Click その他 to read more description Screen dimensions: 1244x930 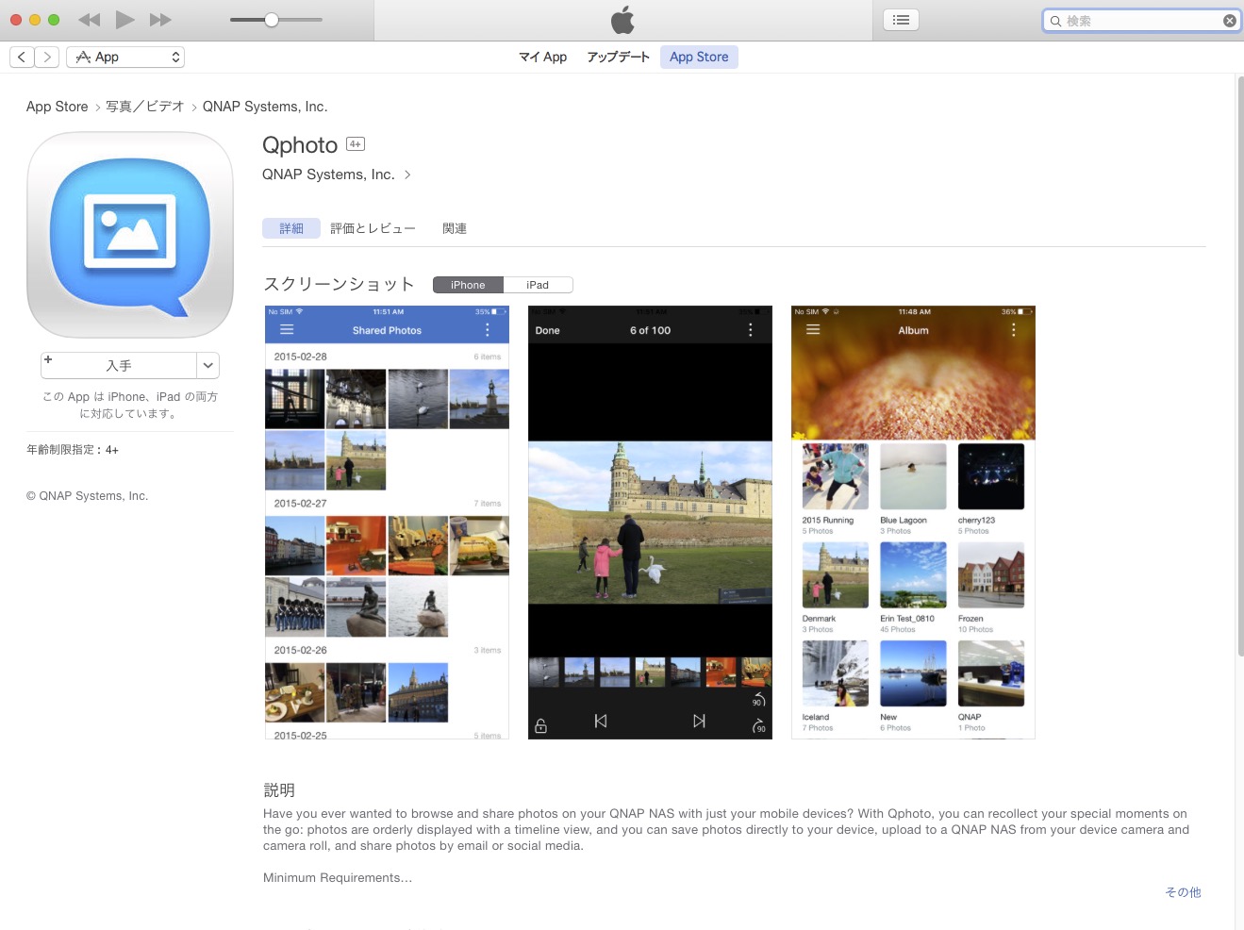[1182, 891]
